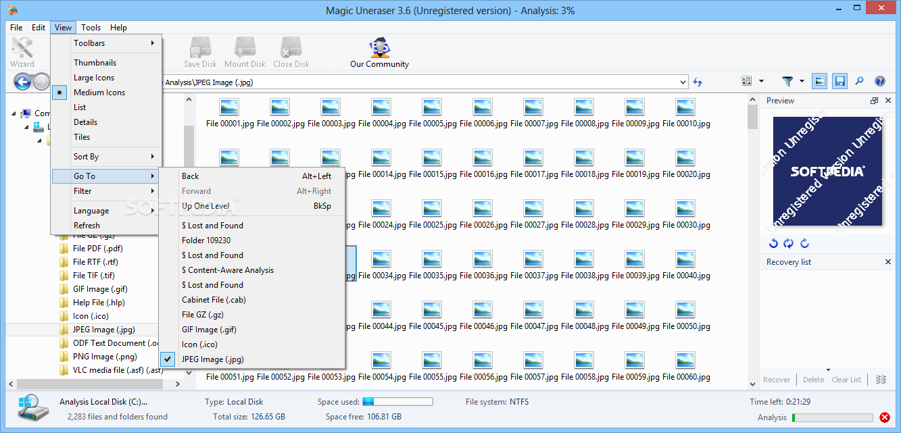
Task: Rotate preview counterclockwise
Action: (774, 243)
